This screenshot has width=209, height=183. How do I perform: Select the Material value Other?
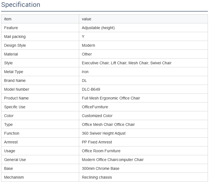point(87,54)
